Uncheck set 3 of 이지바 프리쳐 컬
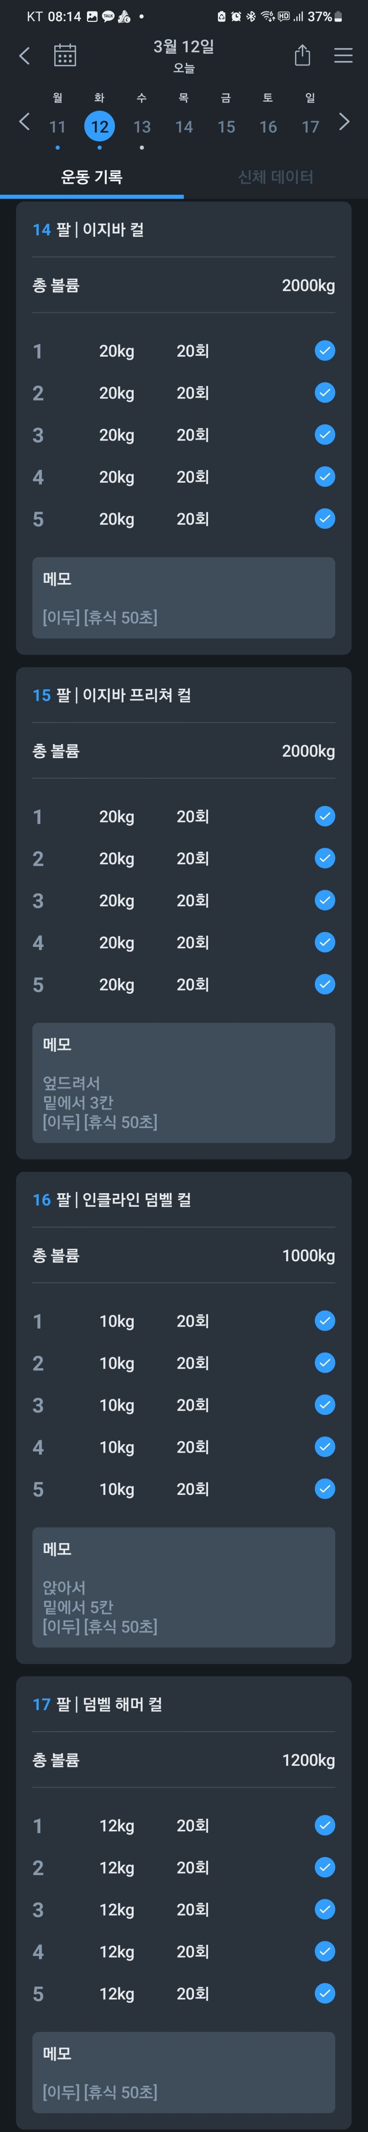The width and height of the screenshot is (368, 2132). [x=324, y=901]
